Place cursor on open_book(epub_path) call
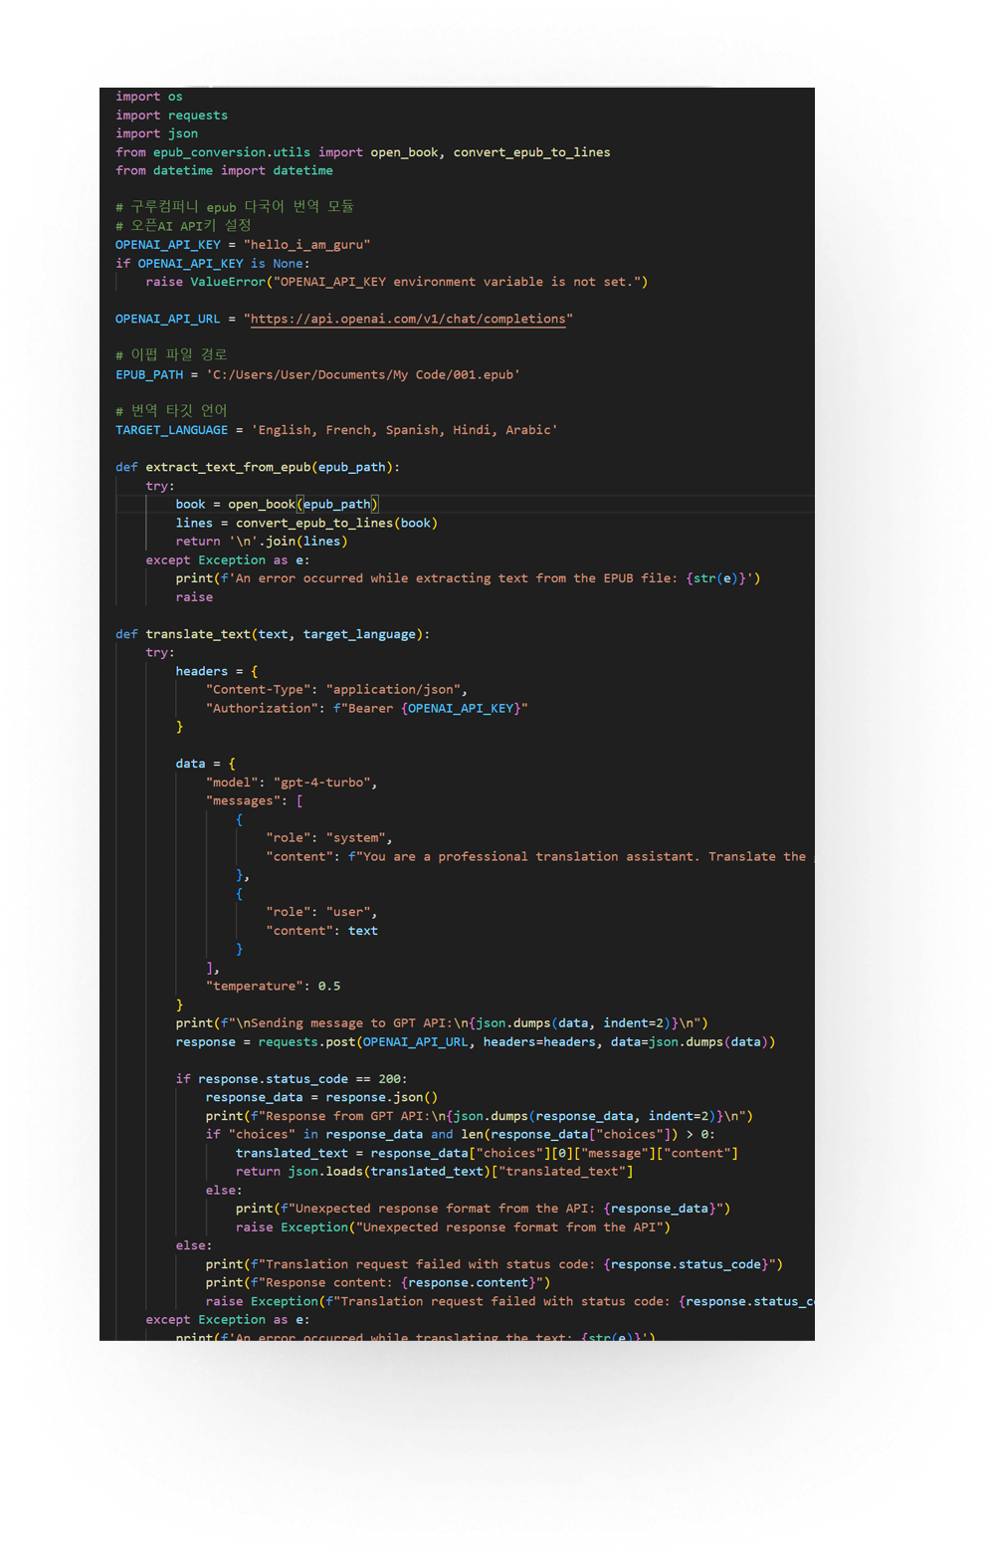The image size is (995, 1558). 302,505
